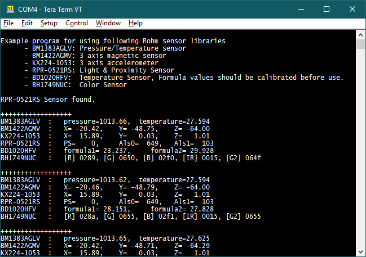Minimize the Tera Term window

tap(301, 10)
